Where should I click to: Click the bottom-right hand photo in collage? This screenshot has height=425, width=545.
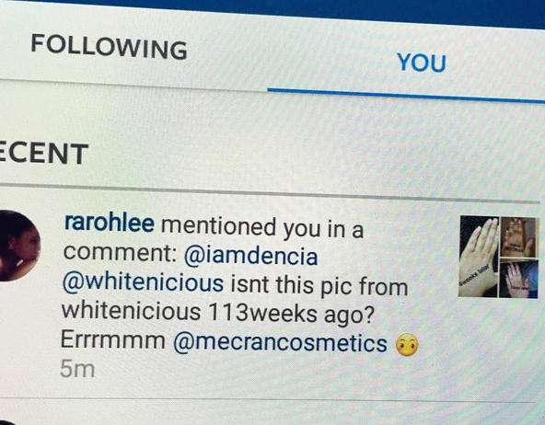pos(519,279)
